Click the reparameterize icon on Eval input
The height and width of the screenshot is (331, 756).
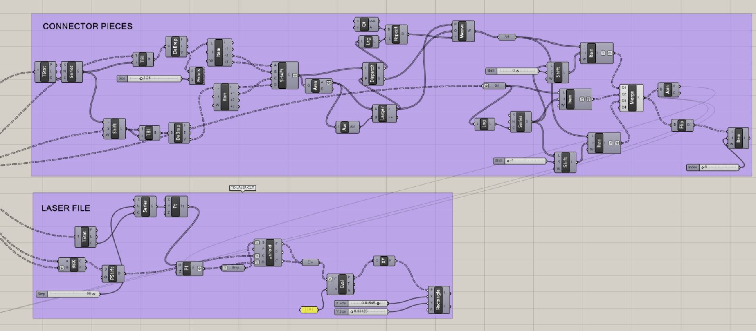coord(330,280)
